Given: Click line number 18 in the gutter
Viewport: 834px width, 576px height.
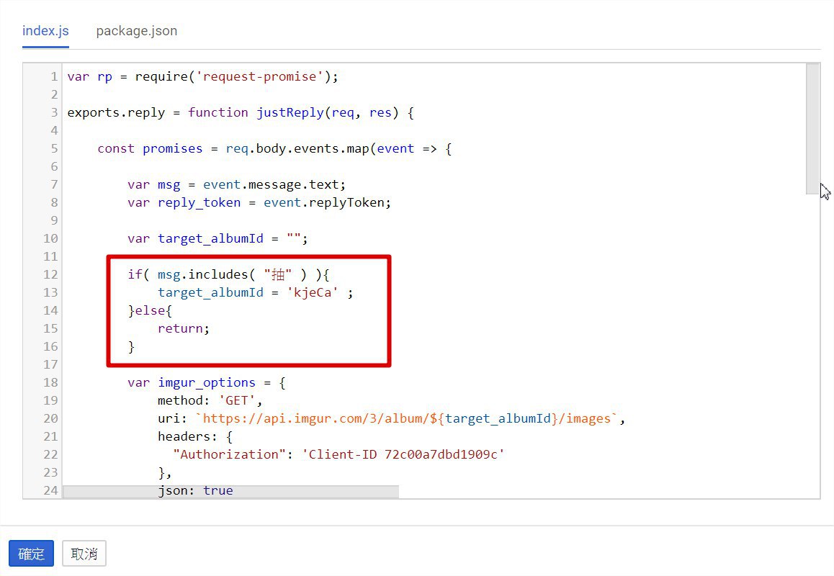Looking at the screenshot, I should (x=50, y=382).
